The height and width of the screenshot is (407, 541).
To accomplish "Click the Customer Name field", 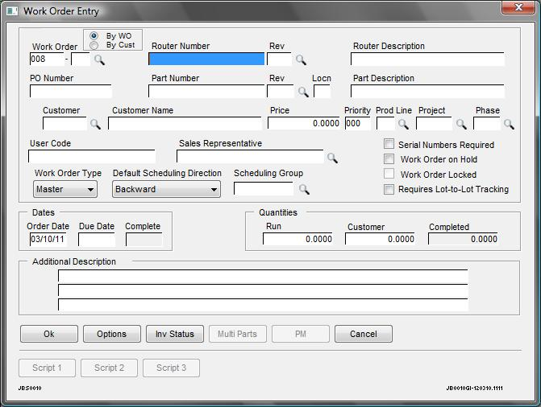I will click(x=185, y=123).
